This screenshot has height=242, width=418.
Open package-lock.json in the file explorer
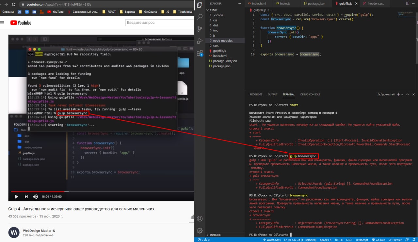[225, 61]
